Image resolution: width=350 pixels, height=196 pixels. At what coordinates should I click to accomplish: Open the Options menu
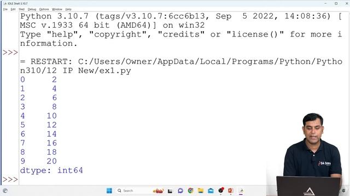[x=44, y=9]
